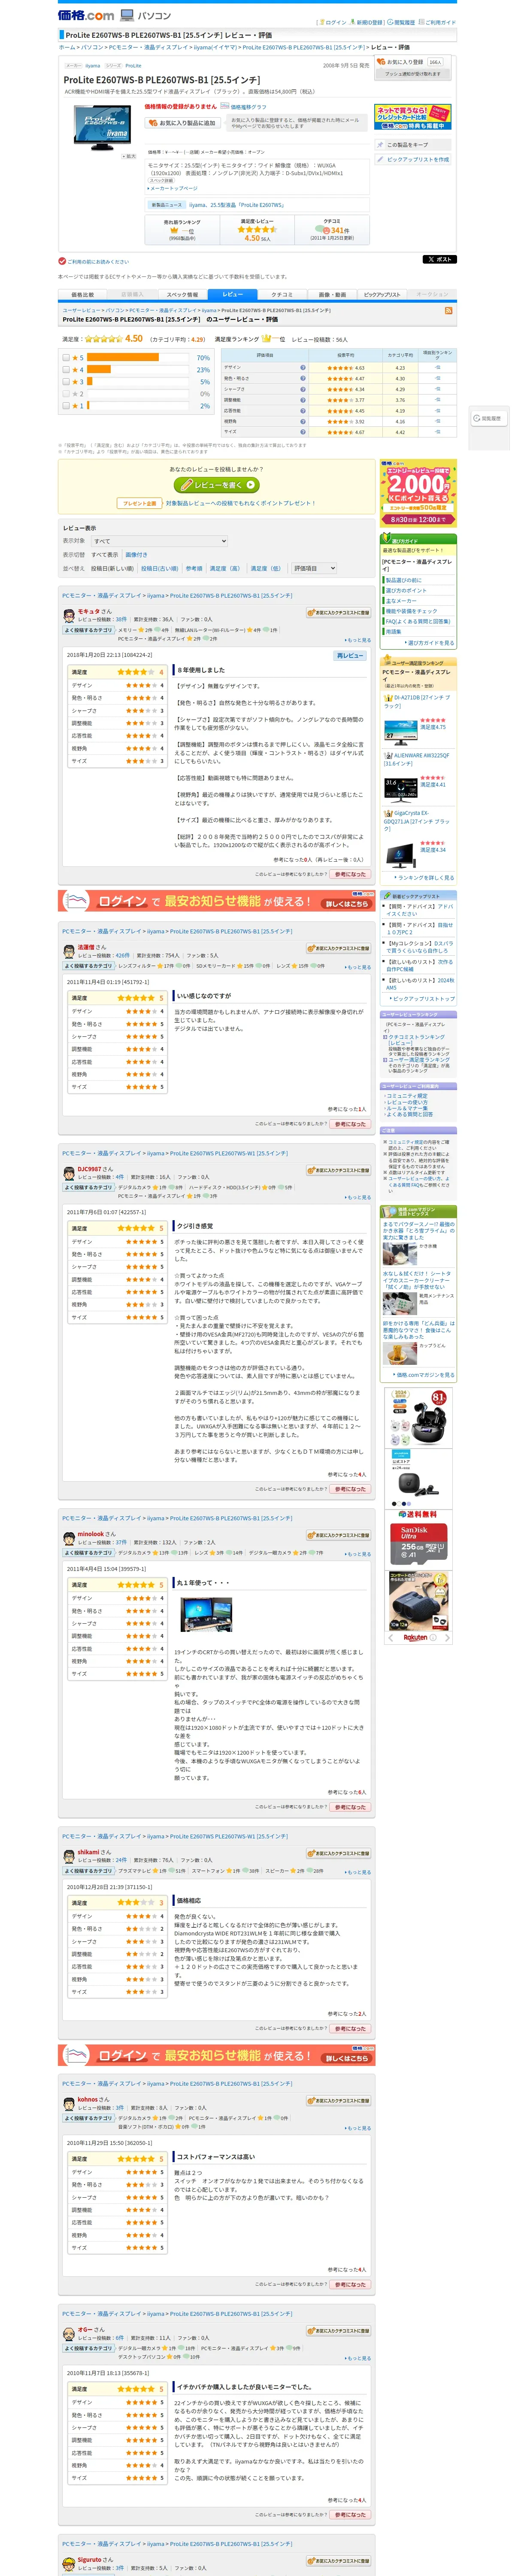Click the 視野角 help question icon

coord(303,421)
